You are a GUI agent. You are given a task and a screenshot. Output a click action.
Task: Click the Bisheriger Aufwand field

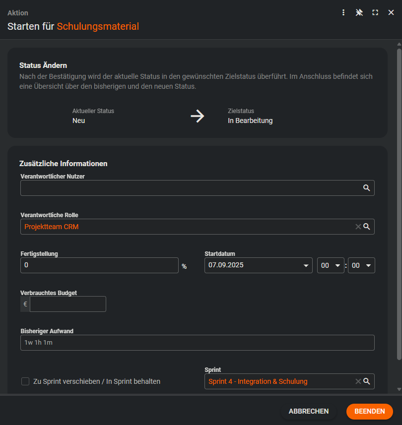click(x=197, y=343)
